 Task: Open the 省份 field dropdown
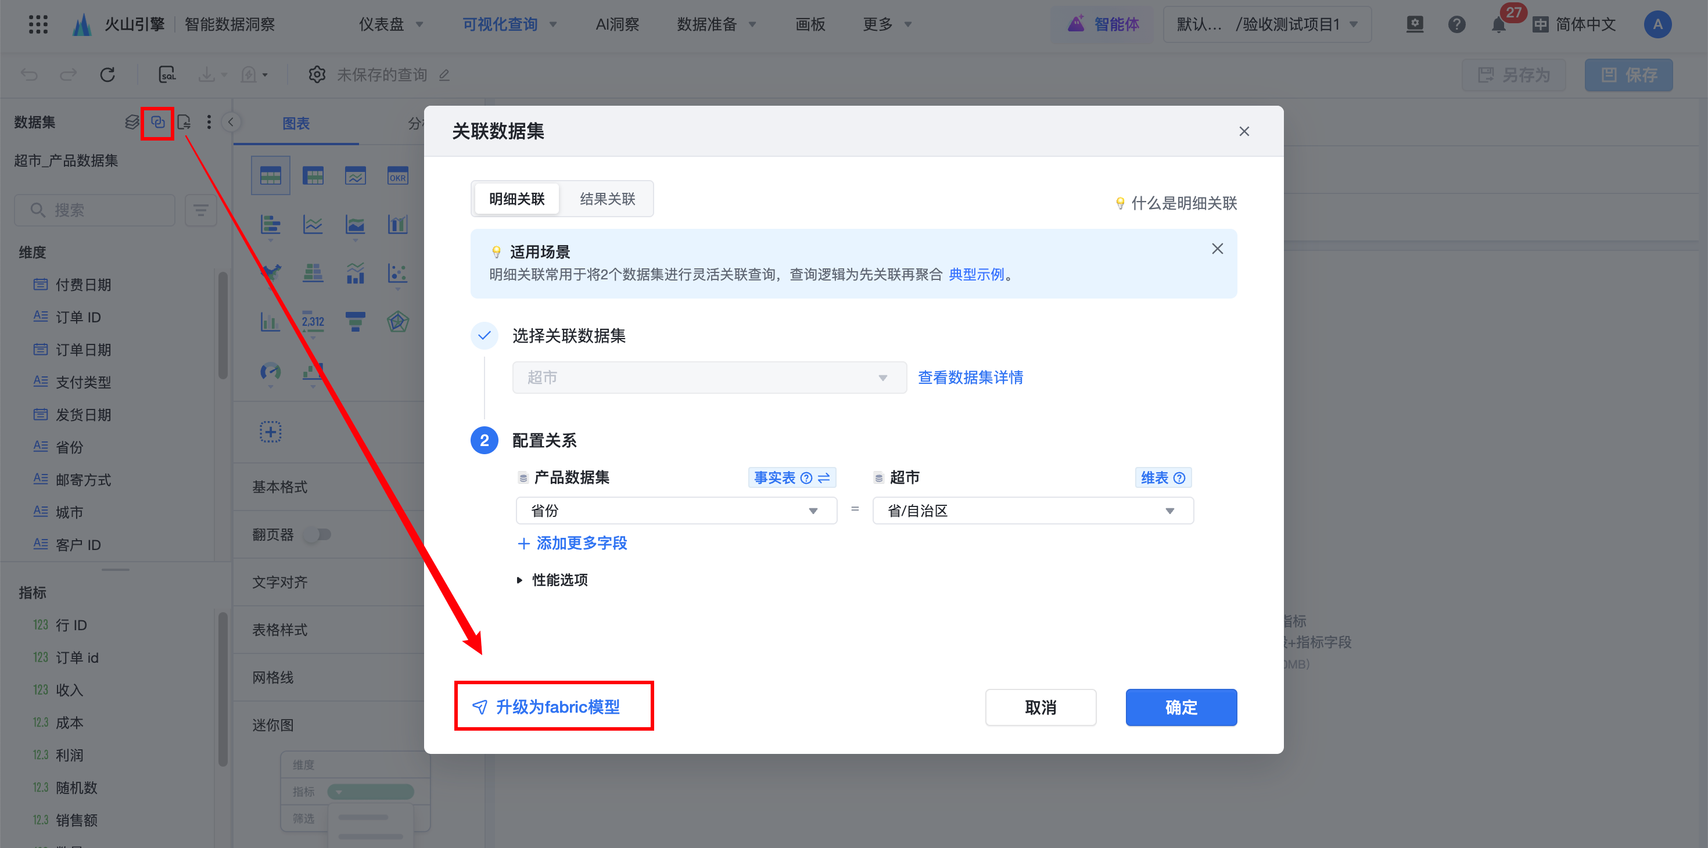pos(676,511)
